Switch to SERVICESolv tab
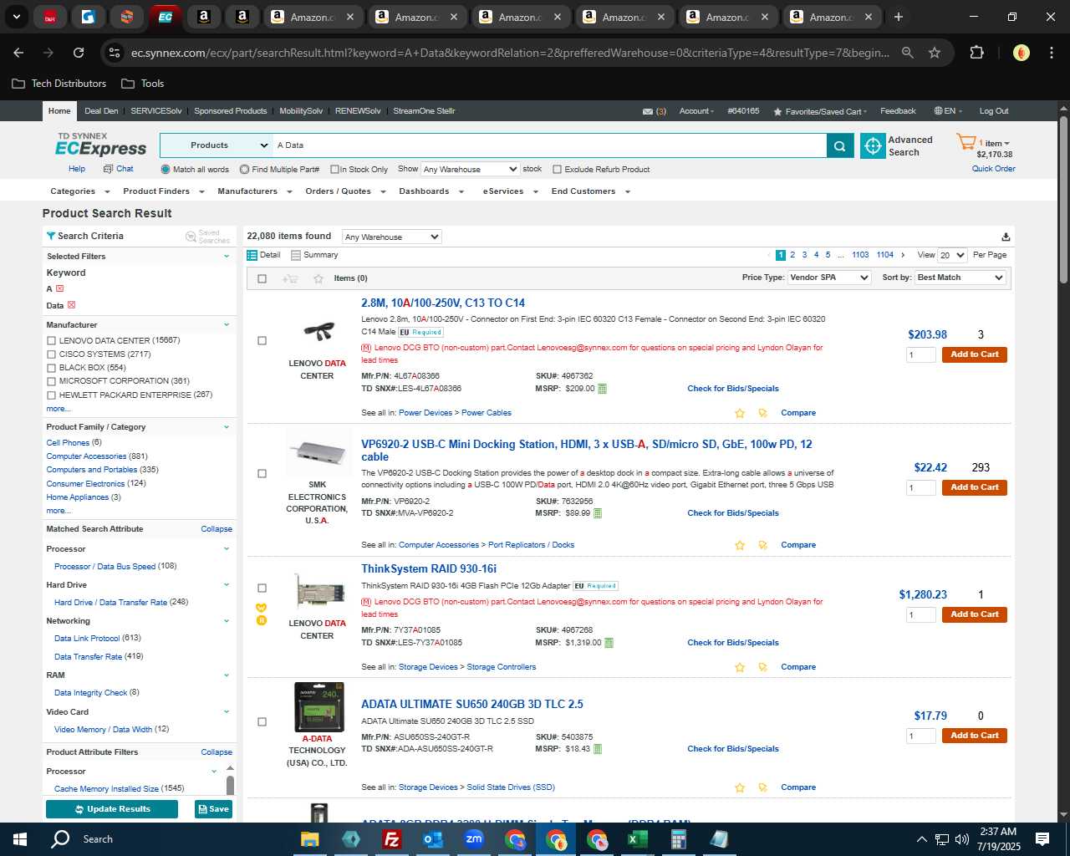Image resolution: width=1070 pixels, height=856 pixels. pos(156,111)
